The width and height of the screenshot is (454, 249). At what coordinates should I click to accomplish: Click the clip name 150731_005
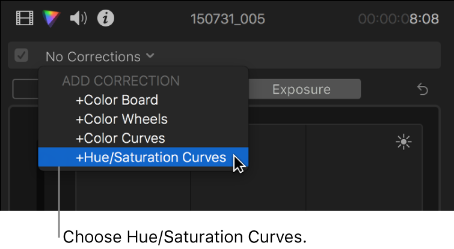[x=227, y=19]
